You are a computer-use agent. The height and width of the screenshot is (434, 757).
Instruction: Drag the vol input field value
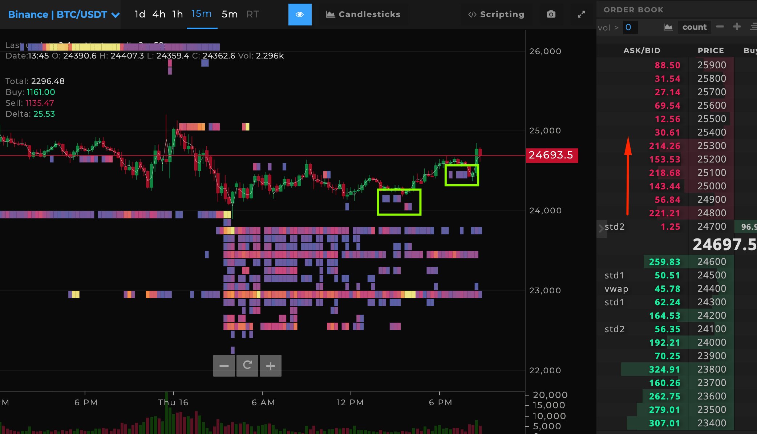pos(629,27)
